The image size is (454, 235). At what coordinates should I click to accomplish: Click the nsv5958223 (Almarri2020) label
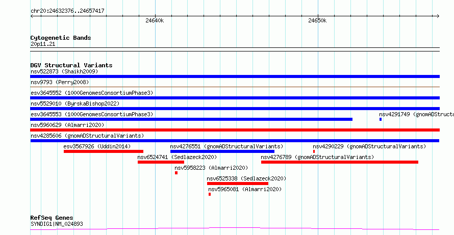coord(211,168)
